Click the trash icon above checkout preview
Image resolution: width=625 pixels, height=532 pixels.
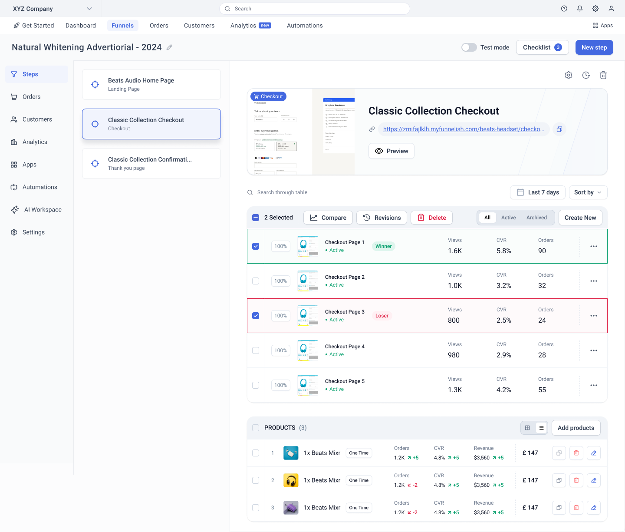click(x=603, y=75)
